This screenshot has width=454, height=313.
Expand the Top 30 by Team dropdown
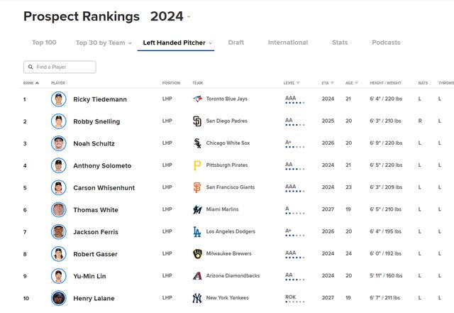tap(104, 43)
